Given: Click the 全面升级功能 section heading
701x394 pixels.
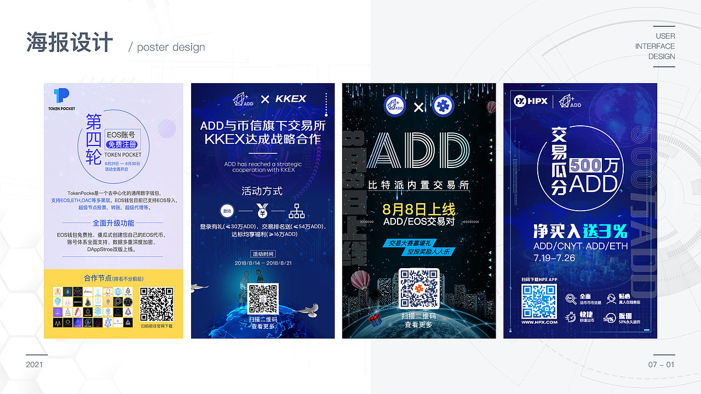Looking at the screenshot, I should point(113,223).
